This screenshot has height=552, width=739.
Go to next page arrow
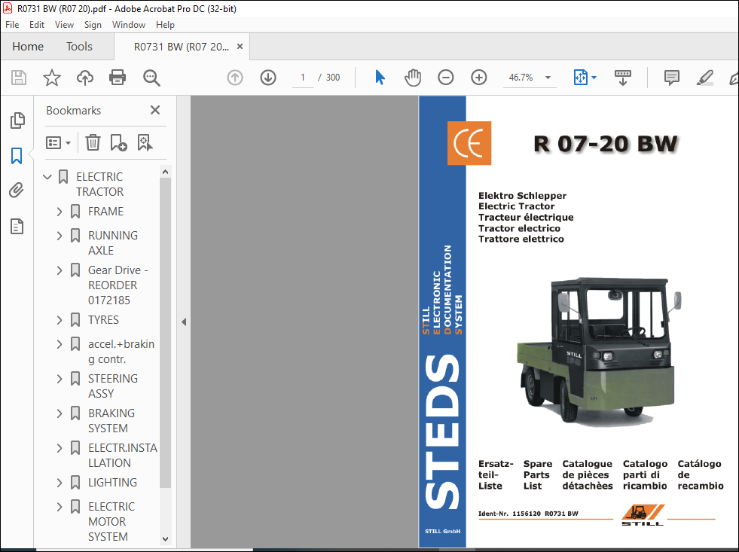click(268, 78)
